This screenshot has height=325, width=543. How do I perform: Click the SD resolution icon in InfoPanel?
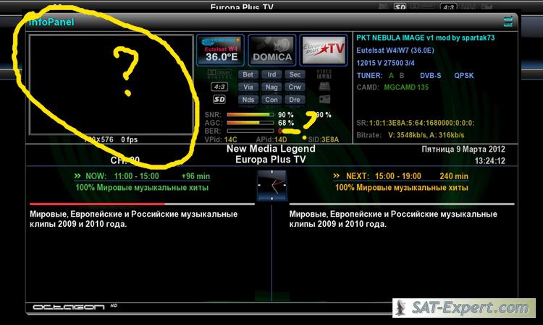[x=219, y=100]
